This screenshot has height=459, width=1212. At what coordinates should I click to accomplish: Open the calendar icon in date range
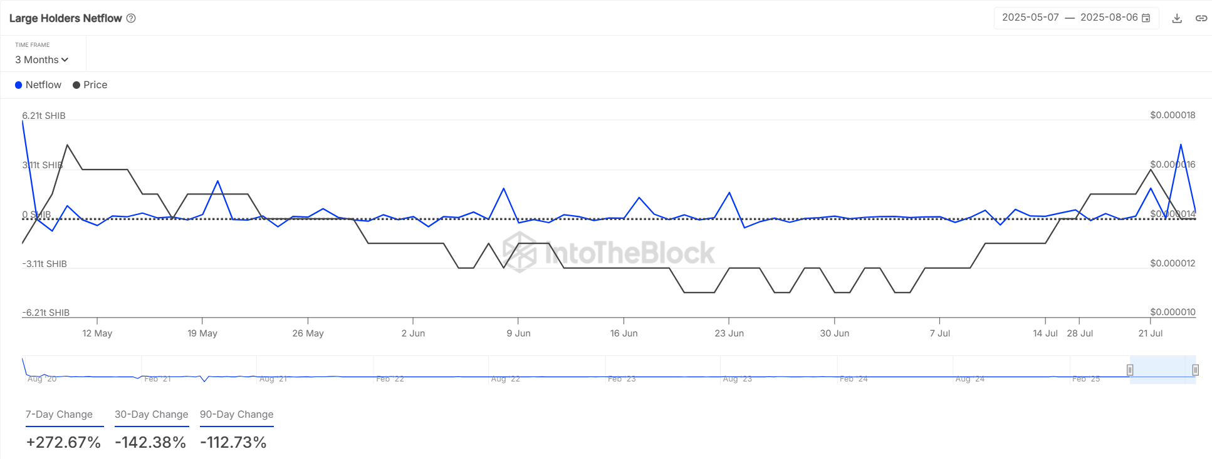coord(1146,18)
